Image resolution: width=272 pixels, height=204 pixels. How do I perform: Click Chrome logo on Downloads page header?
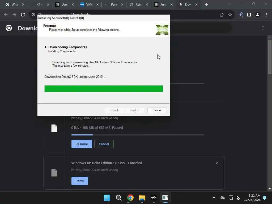click(x=9, y=28)
